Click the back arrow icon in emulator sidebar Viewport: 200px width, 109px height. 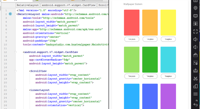click(196, 102)
